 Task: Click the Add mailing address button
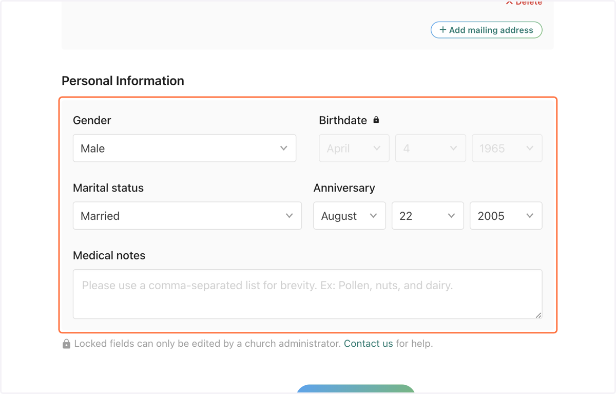tap(486, 30)
